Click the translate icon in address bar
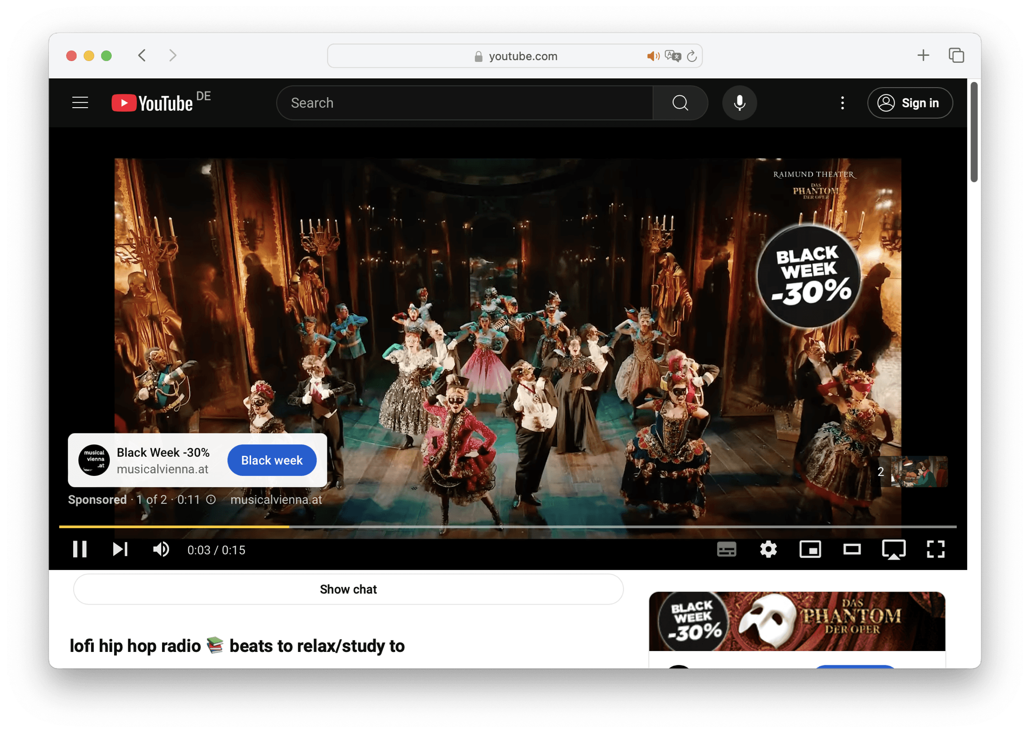Screen dimensions: 1030x733 click(x=673, y=56)
